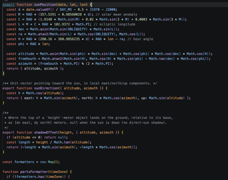Click the sunDirection function name

click(x=46, y=88)
